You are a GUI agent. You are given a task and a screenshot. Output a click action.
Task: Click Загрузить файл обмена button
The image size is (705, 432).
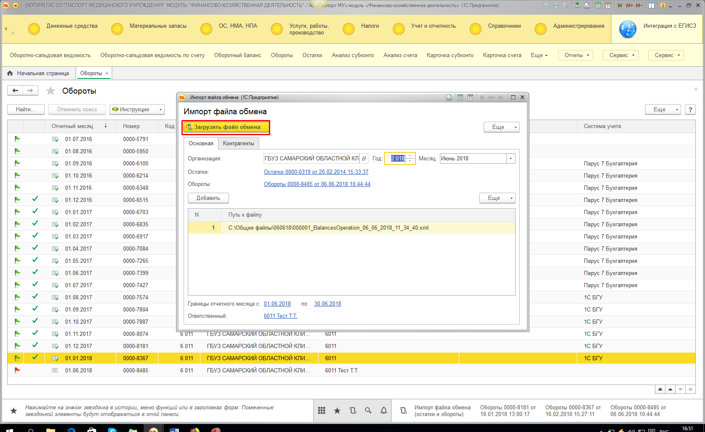click(226, 127)
